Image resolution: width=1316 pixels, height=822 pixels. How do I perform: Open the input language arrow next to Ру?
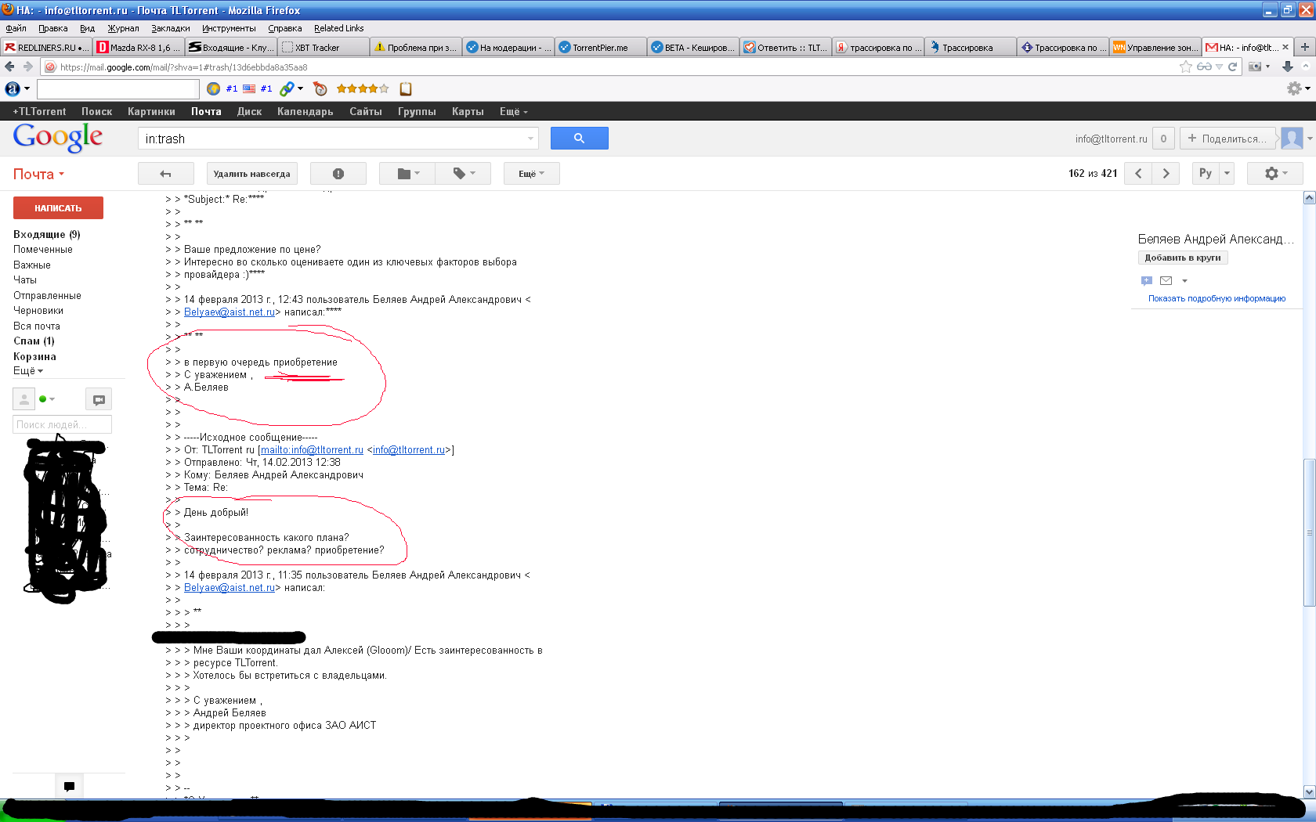tap(1227, 174)
